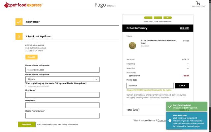Image resolution: width=211 pixels, height=132 pixels.
Task: Select the Checkout Options section heading
Action: 38,36
